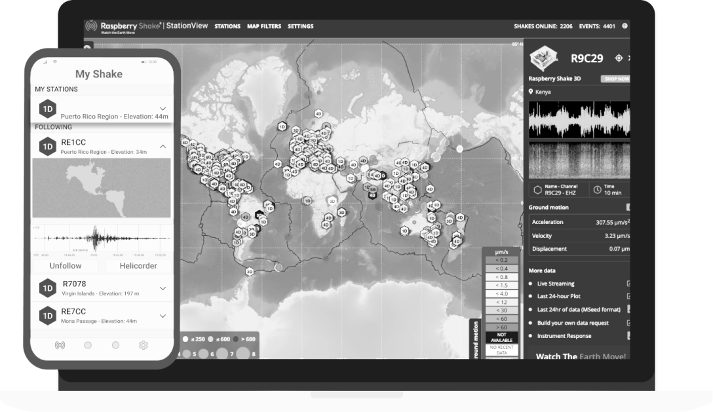Image resolution: width=713 pixels, height=412 pixels.
Task: Click the R9C29 - EHZ channel label
Action: (x=560, y=193)
